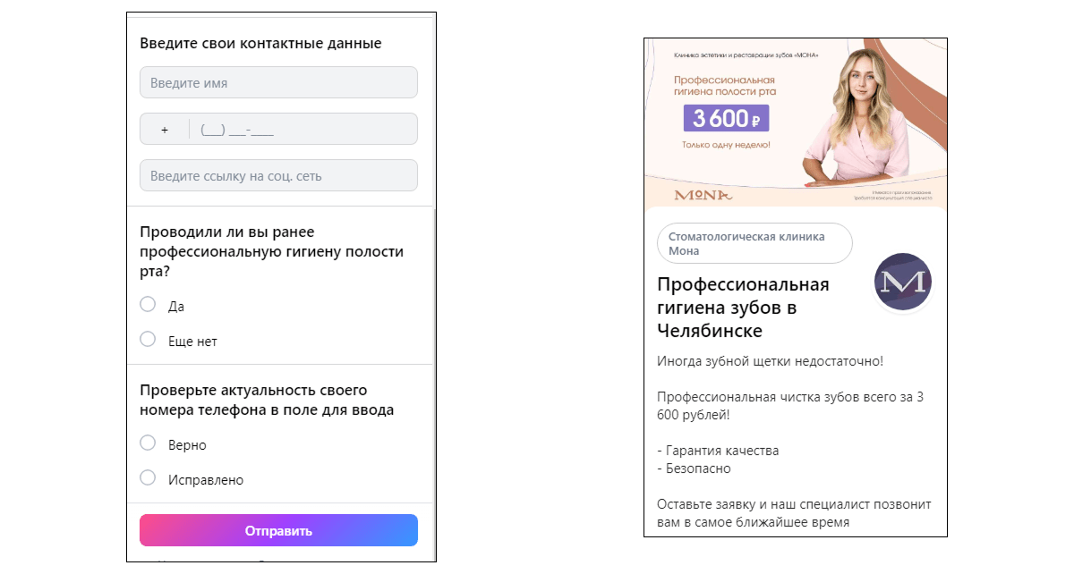1074x574 pixels.
Task: Select the "Верно" radio button
Action: pyautogui.click(x=149, y=443)
